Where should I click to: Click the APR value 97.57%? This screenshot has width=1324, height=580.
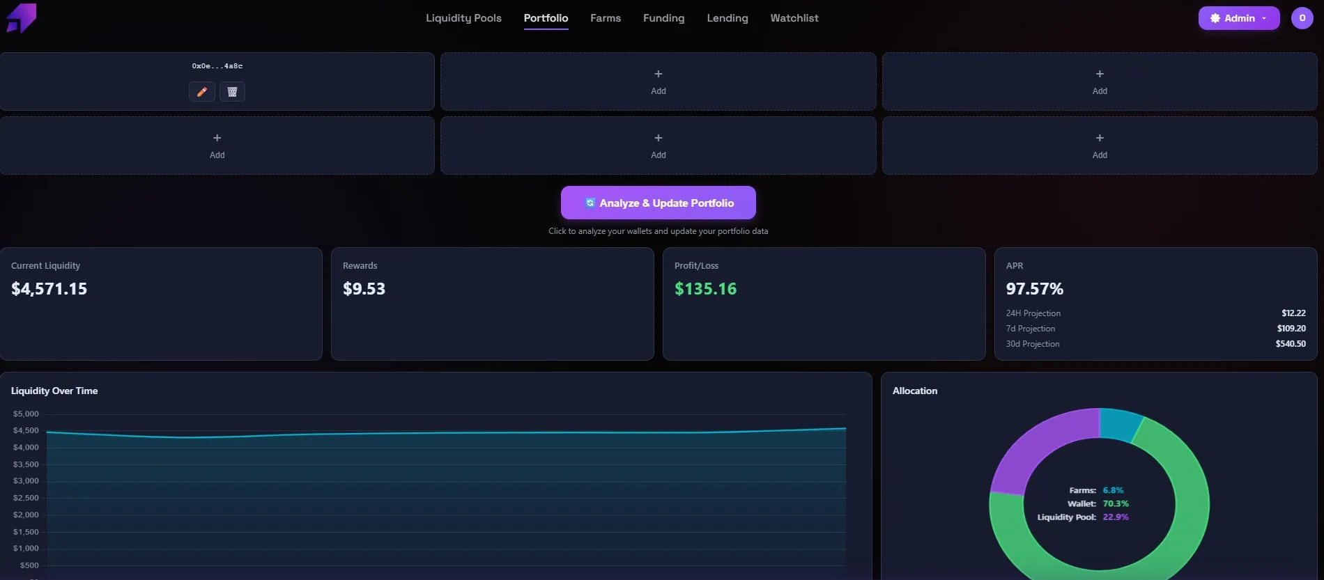click(1035, 289)
